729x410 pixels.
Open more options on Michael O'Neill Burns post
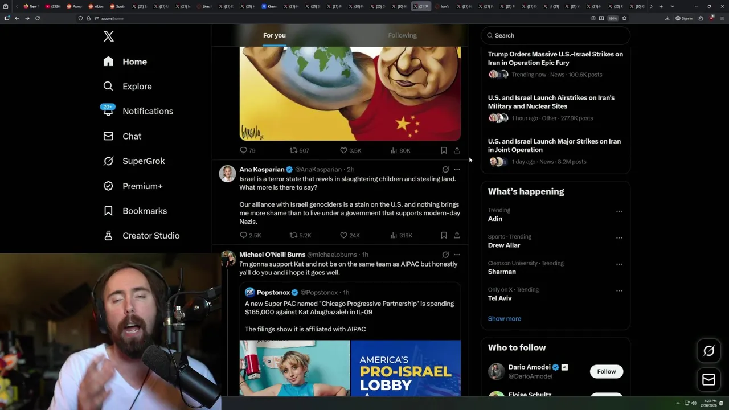457,255
